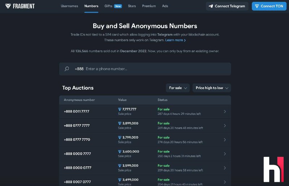The image size is (289, 186).
Task: Click the 7,777,777 sale price value
Action: [129, 109]
